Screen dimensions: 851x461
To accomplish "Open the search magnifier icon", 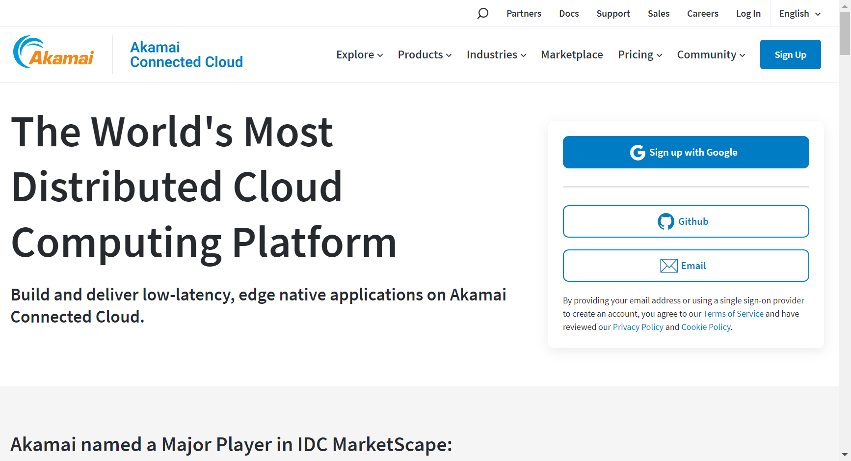I will 483,13.
